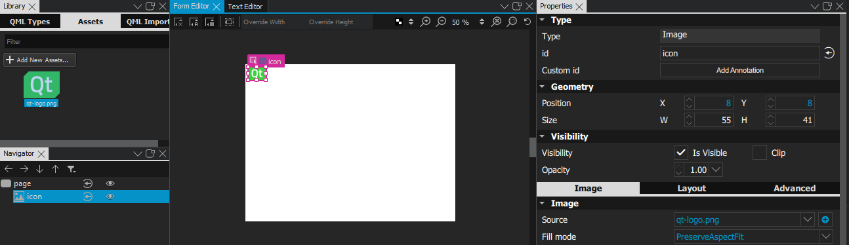Toggle the Is Visible checkbox
Screen dimensions: 849x245
point(681,153)
